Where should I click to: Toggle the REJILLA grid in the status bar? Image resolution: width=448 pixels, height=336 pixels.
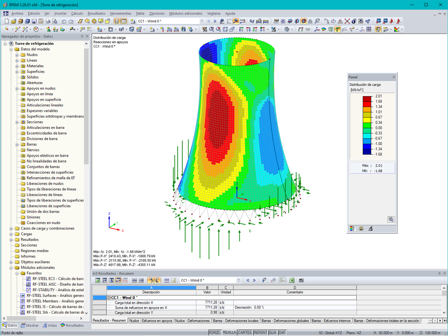229,332
